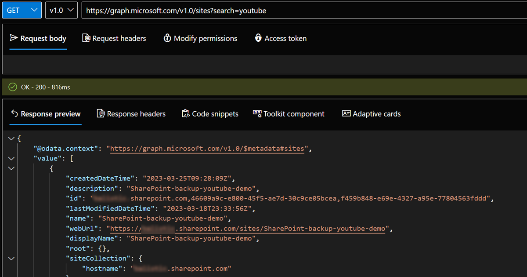Click the displayName value SharePoint-backup-youtube-demo
Screen dimensions: 527x277
pos(191,238)
